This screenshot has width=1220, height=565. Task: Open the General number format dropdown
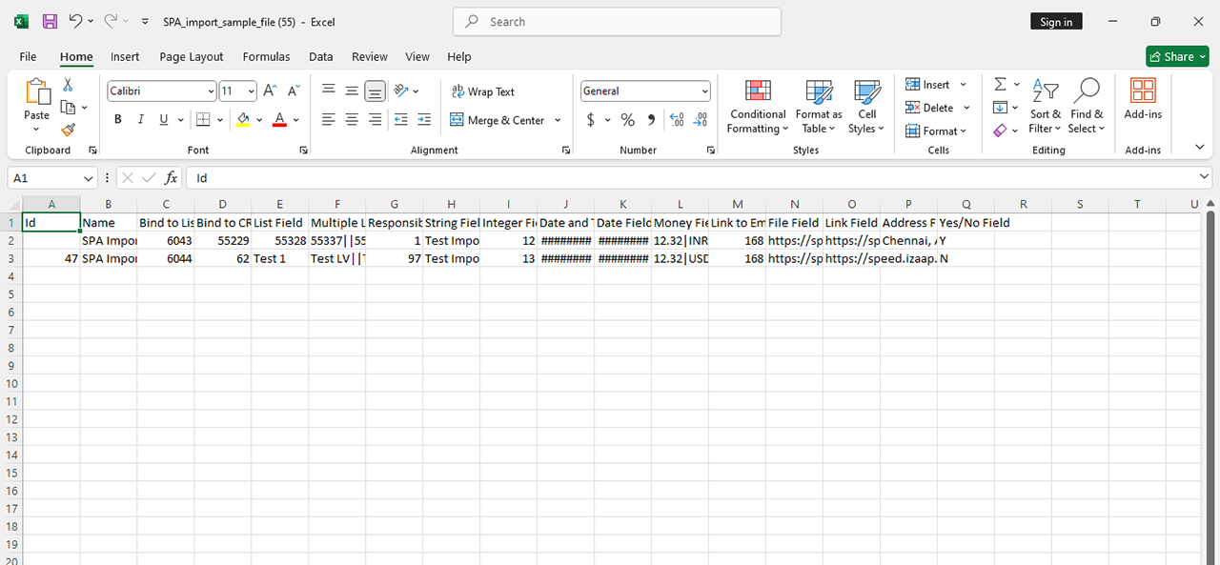tap(704, 91)
